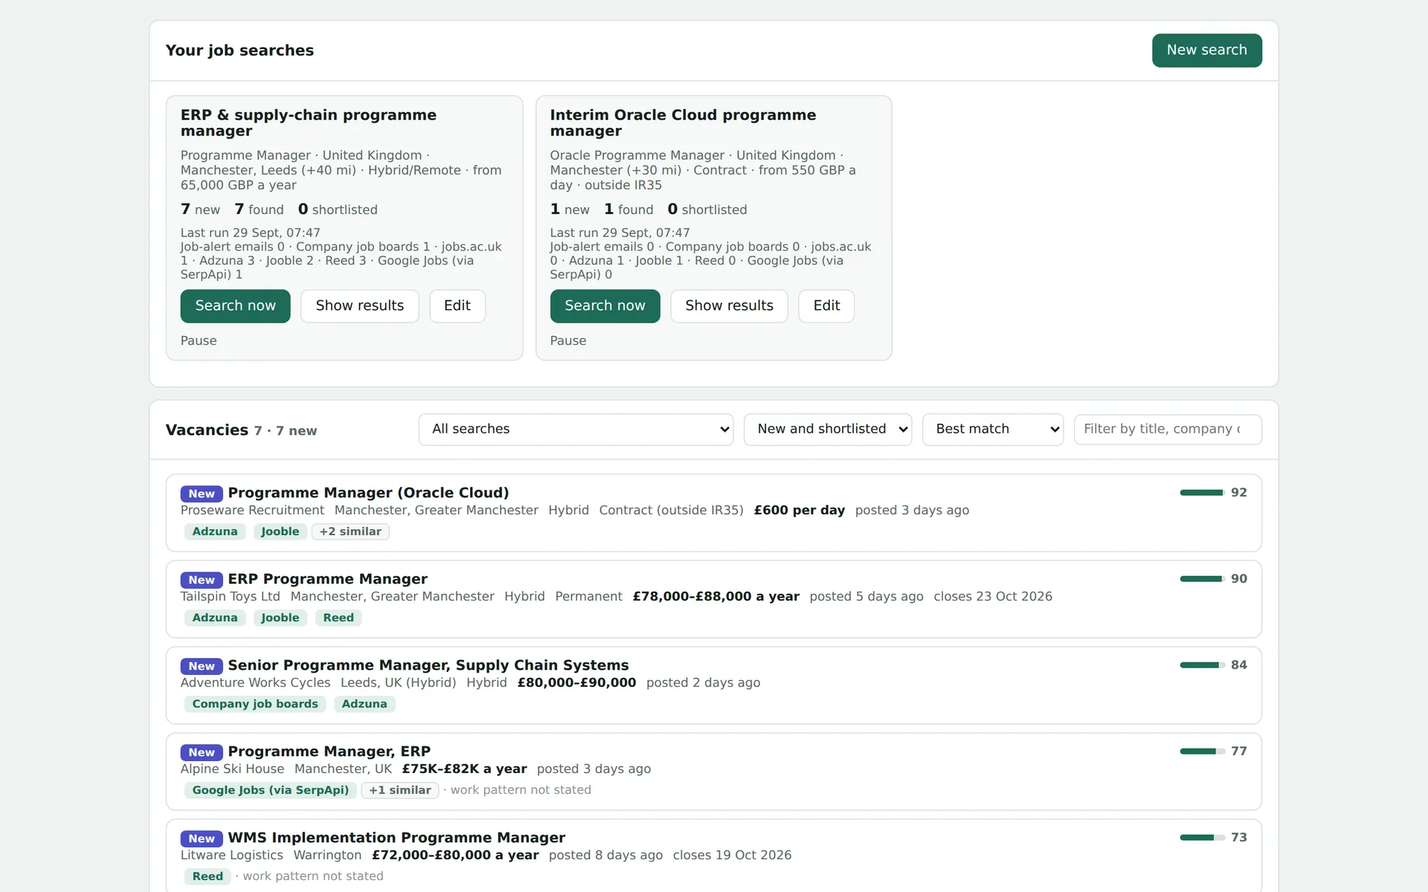Click closes 19 Oct 2026 text
Viewport: 1428px width, 892px height.
pos(732,855)
